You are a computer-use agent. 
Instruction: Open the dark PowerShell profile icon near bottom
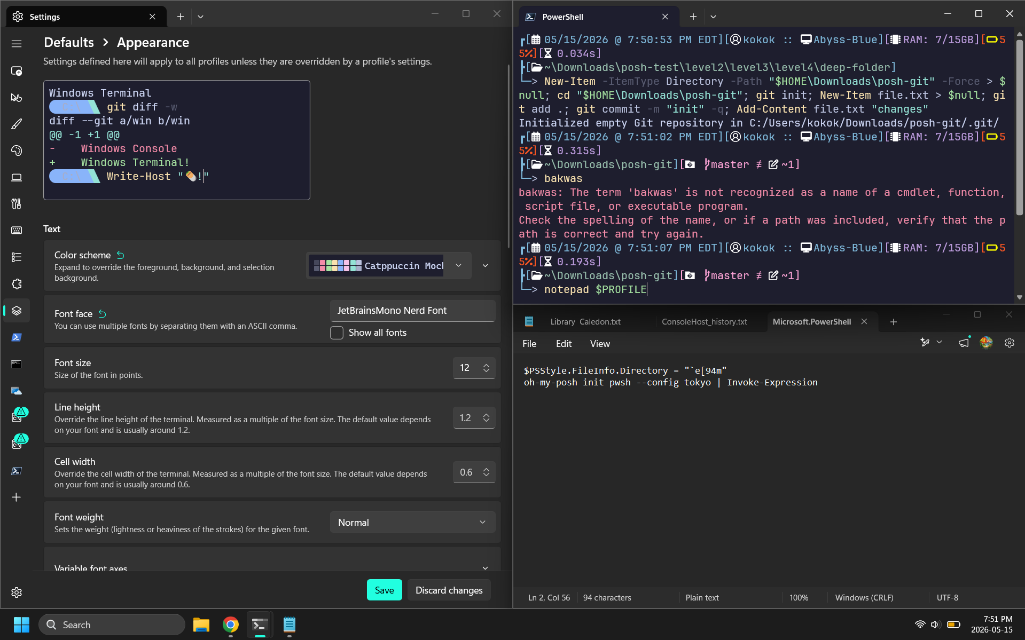(17, 471)
